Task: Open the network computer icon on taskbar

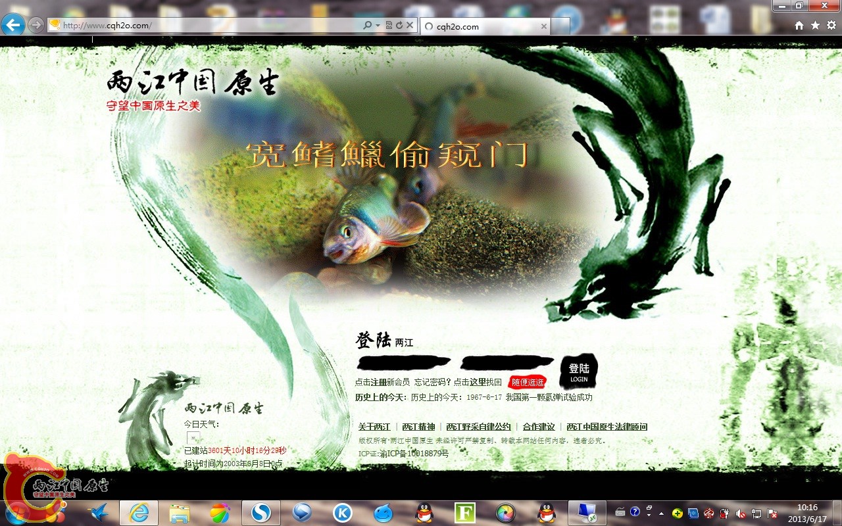Action: [x=587, y=512]
